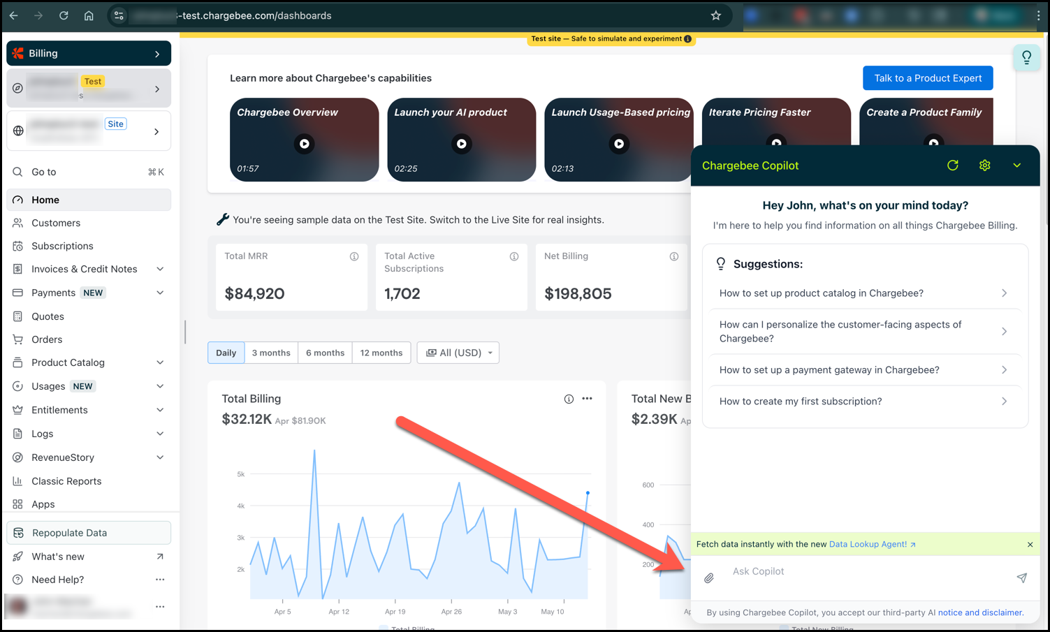Open the Go to search

pyautogui.click(x=89, y=172)
